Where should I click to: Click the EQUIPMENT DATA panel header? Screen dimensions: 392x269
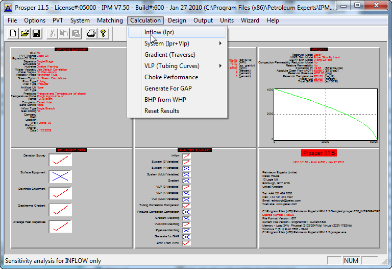pos(71,150)
